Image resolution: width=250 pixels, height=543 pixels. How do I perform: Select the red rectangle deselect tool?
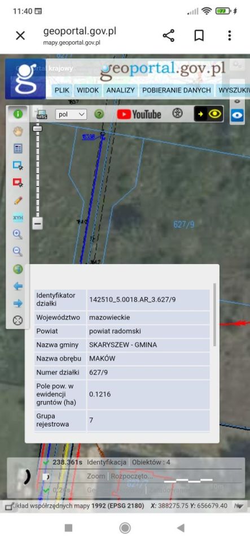click(x=17, y=183)
